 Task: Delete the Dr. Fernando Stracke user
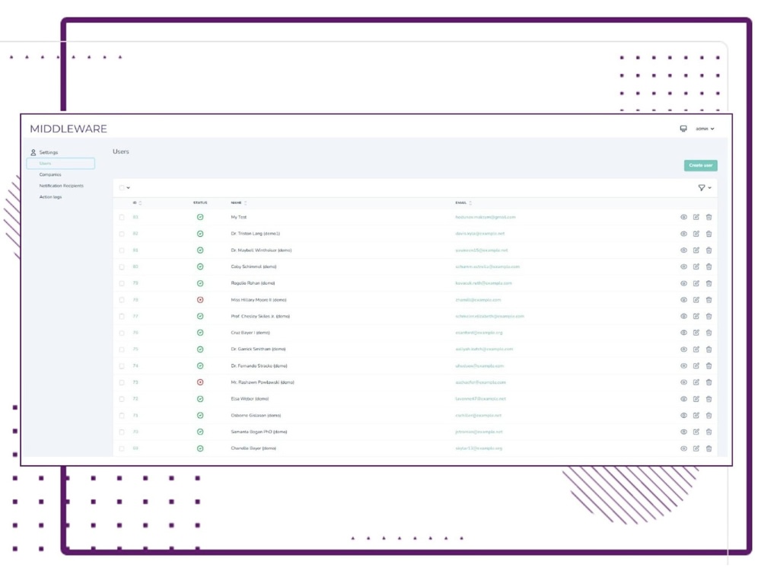coord(708,365)
